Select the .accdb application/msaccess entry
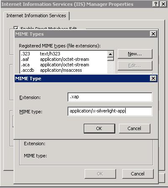 tap(64, 70)
